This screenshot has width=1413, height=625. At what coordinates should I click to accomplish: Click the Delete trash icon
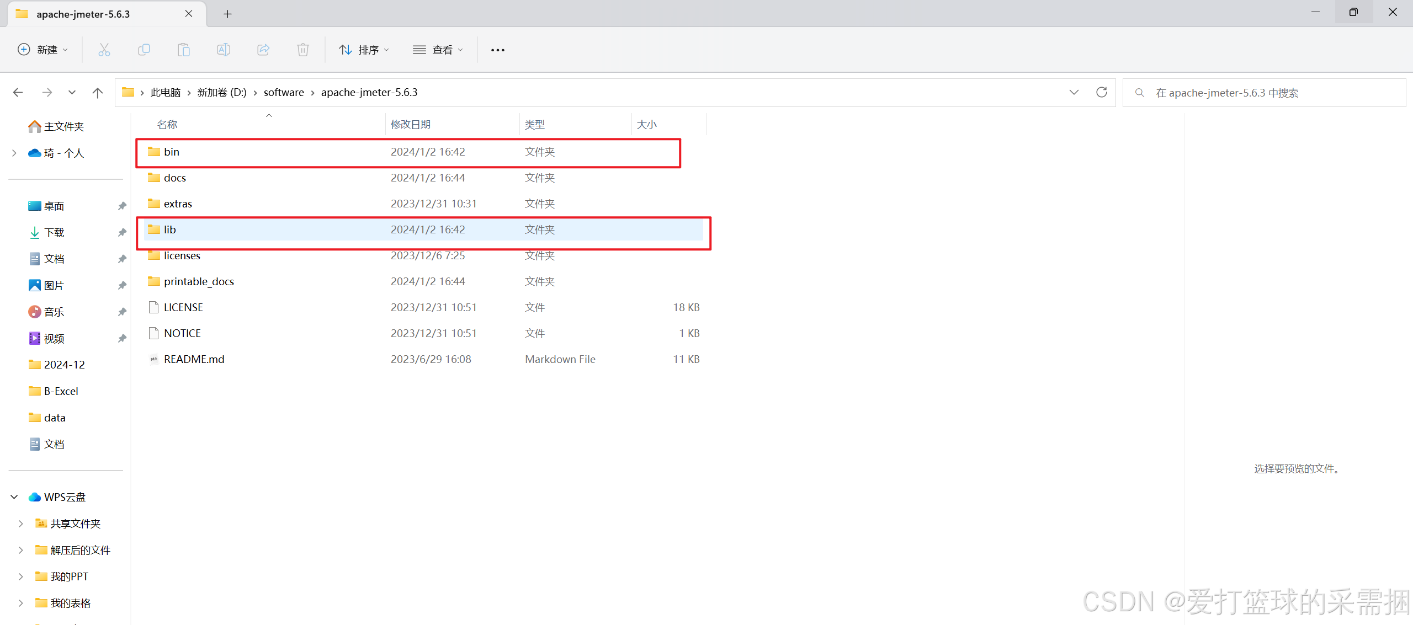pos(303,50)
